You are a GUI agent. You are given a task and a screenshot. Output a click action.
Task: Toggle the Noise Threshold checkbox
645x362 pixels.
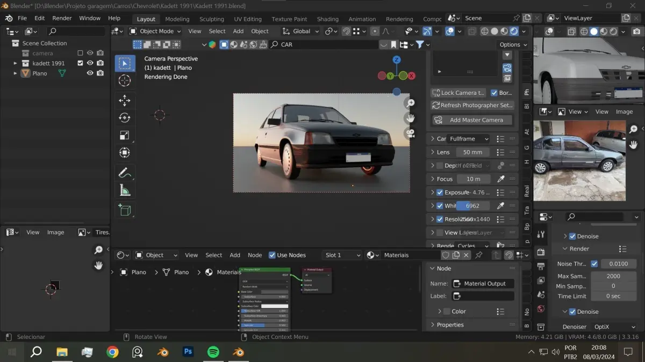pyautogui.click(x=594, y=264)
